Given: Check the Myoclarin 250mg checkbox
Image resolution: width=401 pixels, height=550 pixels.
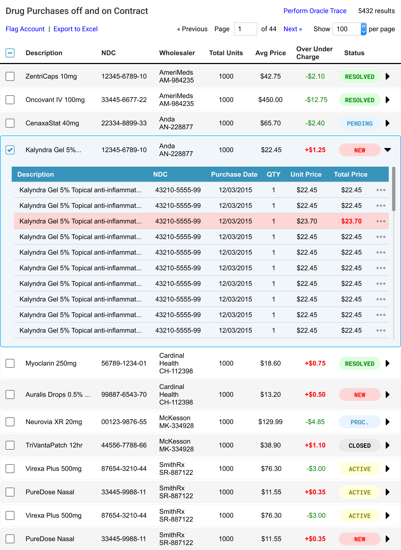Looking at the screenshot, I should point(10,363).
